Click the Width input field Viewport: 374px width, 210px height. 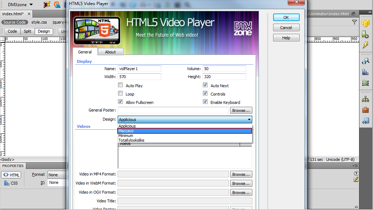pyautogui.click(x=139, y=77)
